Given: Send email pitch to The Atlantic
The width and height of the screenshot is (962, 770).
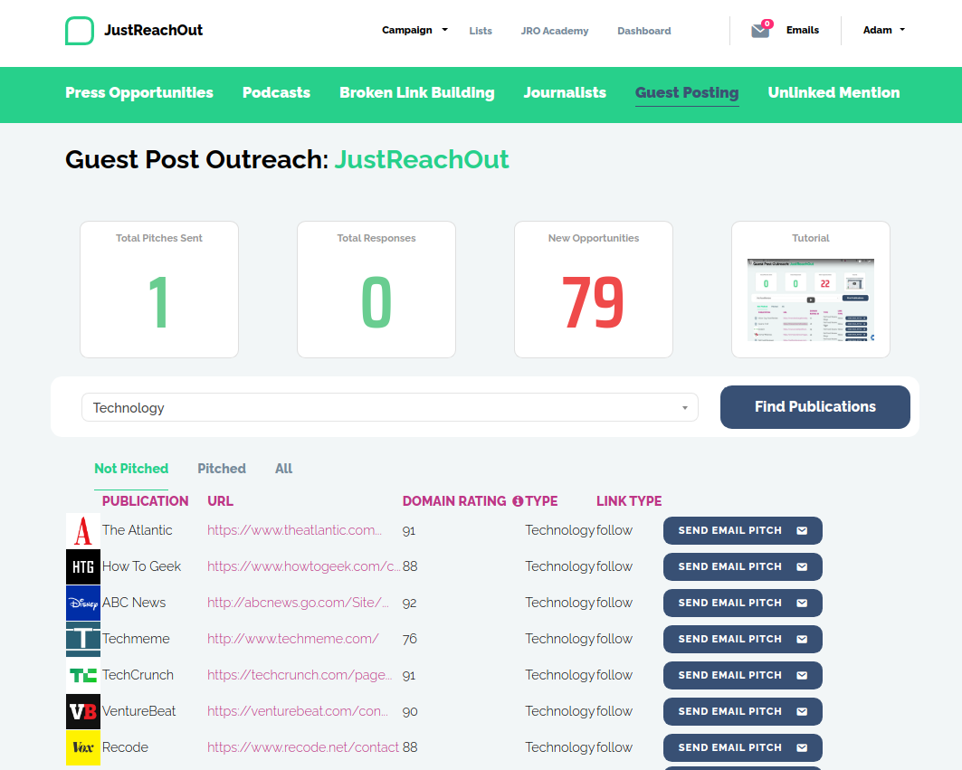Looking at the screenshot, I should pyautogui.click(x=742, y=531).
